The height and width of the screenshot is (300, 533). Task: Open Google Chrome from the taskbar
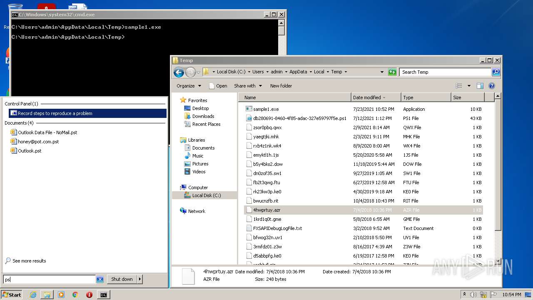click(75, 295)
